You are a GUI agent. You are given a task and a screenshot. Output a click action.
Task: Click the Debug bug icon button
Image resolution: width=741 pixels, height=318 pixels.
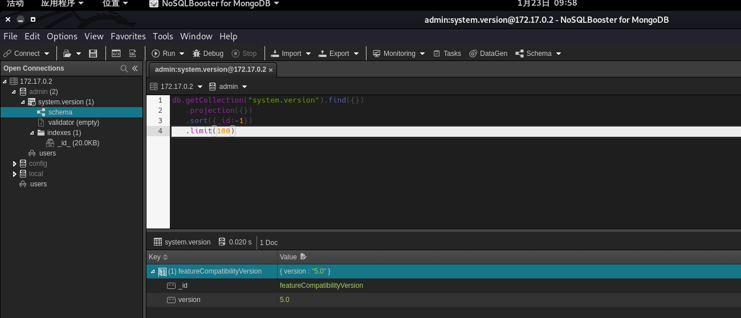(x=208, y=54)
